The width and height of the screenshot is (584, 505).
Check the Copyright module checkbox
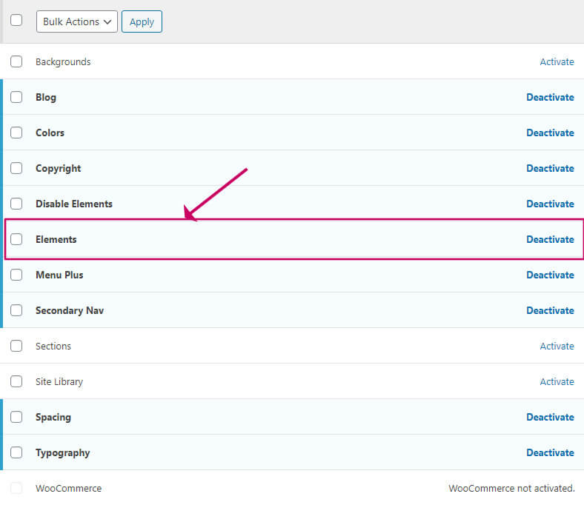(16, 168)
